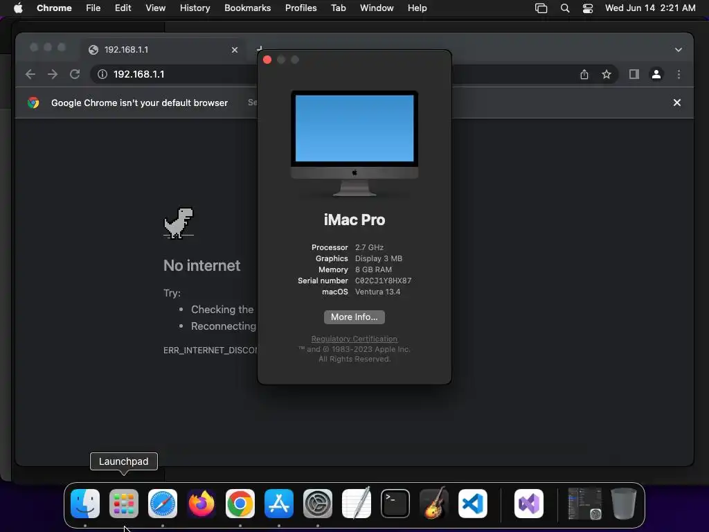Screen dimensions: 709x532
Task: Click Chrome's forward navigation arrow
Action: point(53,74)
